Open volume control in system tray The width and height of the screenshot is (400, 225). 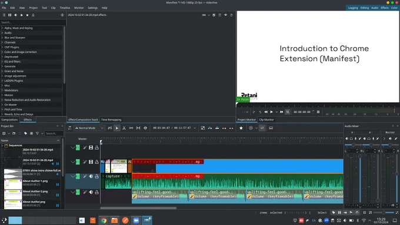[345, 220]
